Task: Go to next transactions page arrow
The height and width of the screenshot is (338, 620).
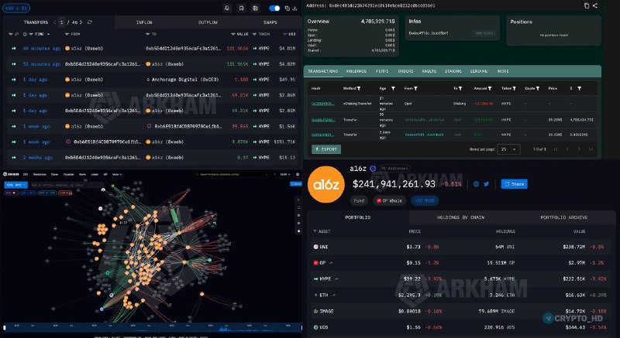Action: click(579, 149)
